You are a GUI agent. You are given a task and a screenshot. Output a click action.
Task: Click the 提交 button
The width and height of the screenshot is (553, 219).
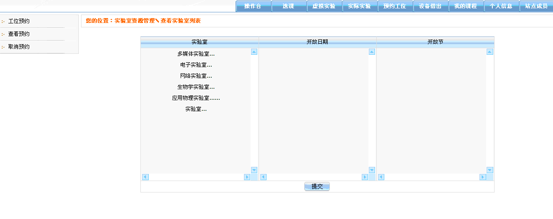coord(317,187)
